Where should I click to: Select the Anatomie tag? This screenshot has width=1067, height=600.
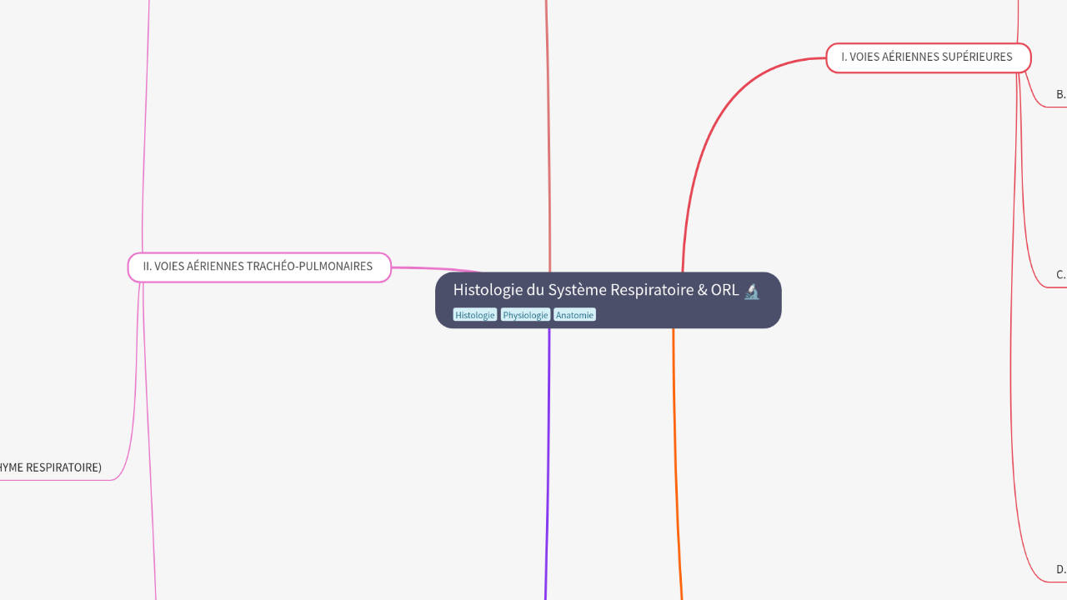[x=574, y=315]
